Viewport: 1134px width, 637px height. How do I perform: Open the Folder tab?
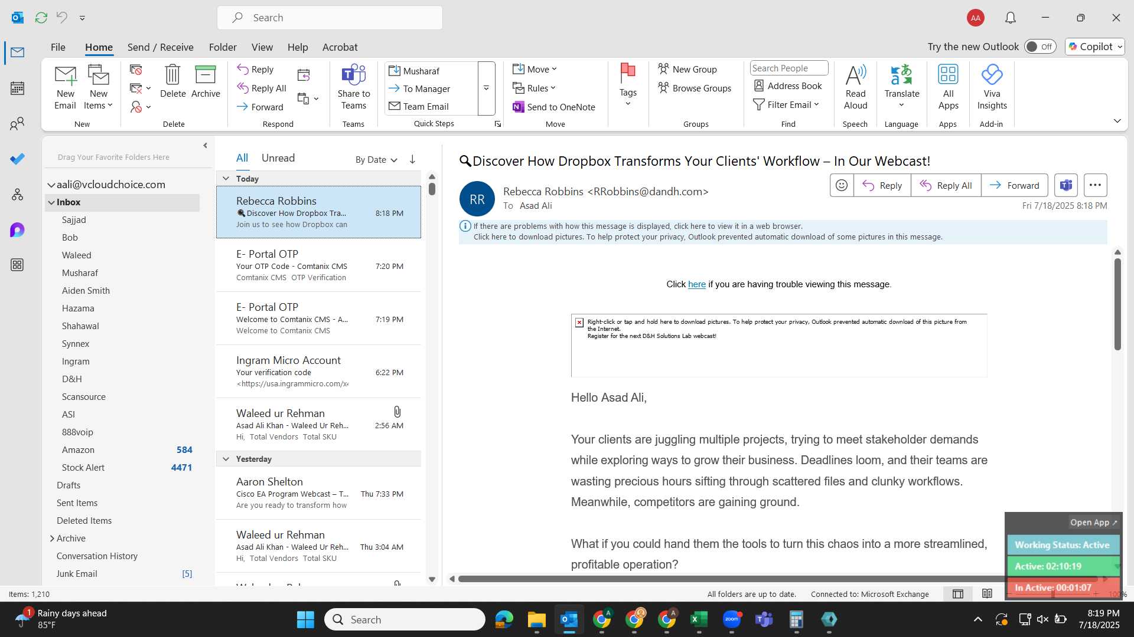tap(223, 47)
